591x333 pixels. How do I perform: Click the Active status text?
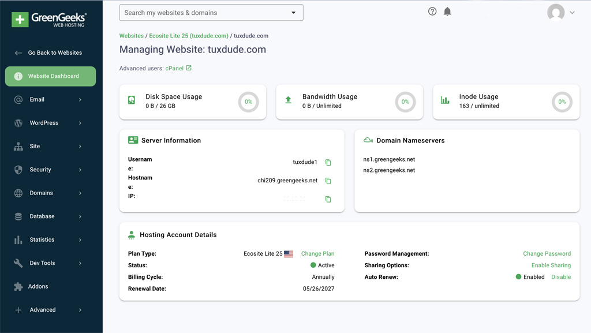point(326,265)
